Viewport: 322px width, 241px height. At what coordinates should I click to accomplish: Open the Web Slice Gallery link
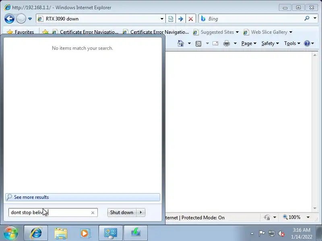point(268,32)
